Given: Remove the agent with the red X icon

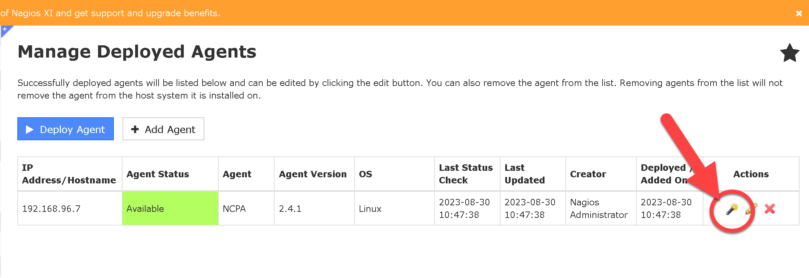Looking at the screenshot, I should point(770,209).
